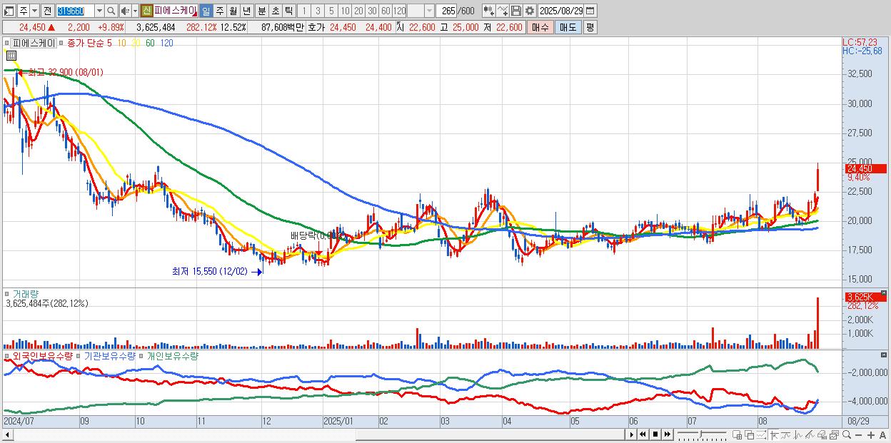Open the 주 market type dropdown arrow

[x=34, y=11]
